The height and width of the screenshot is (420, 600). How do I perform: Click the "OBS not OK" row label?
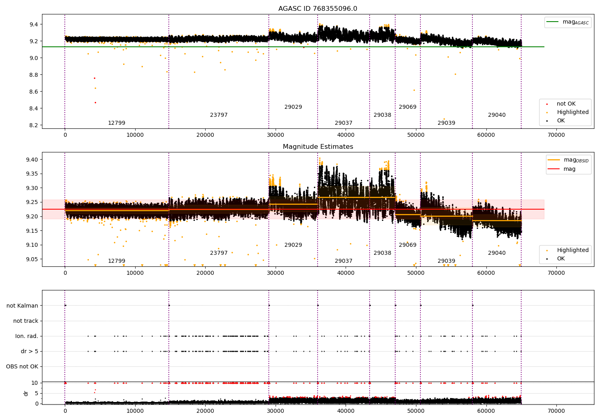point(22,366)
